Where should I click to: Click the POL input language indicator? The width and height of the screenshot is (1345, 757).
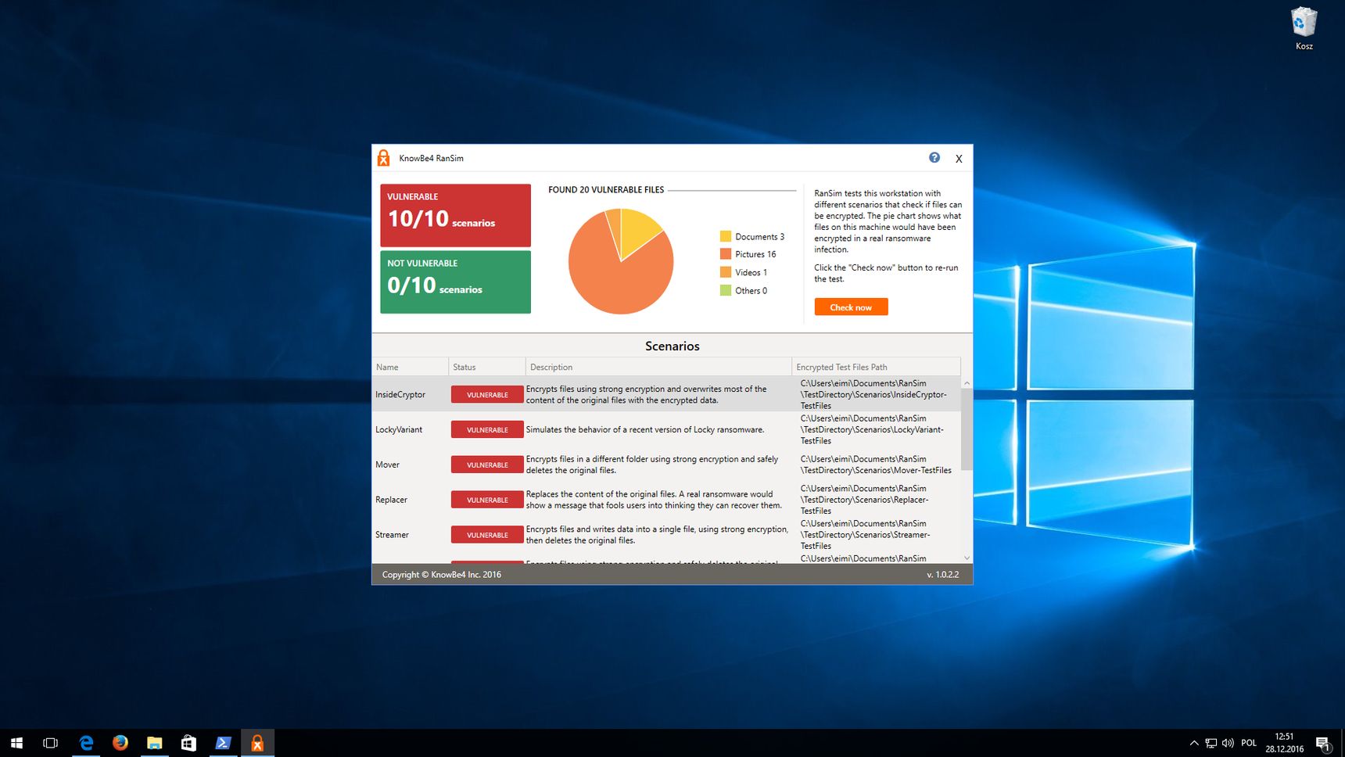[x=1249, y=743]
